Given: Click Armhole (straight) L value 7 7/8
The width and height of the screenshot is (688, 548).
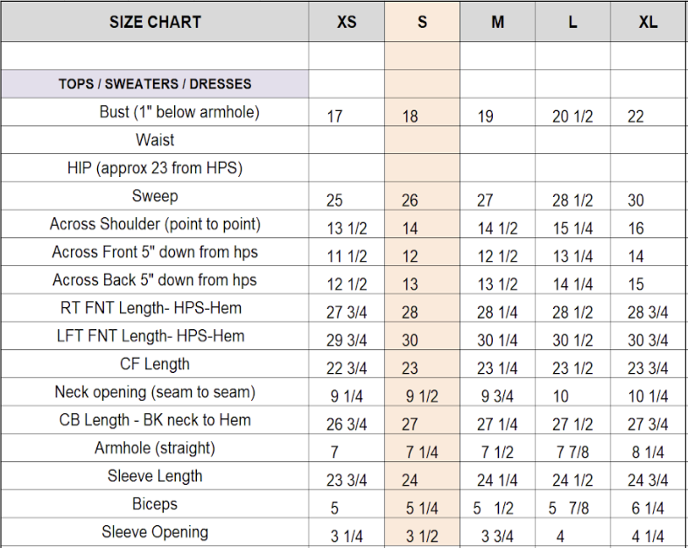Looking at the screenshot, I should [572, 453].
